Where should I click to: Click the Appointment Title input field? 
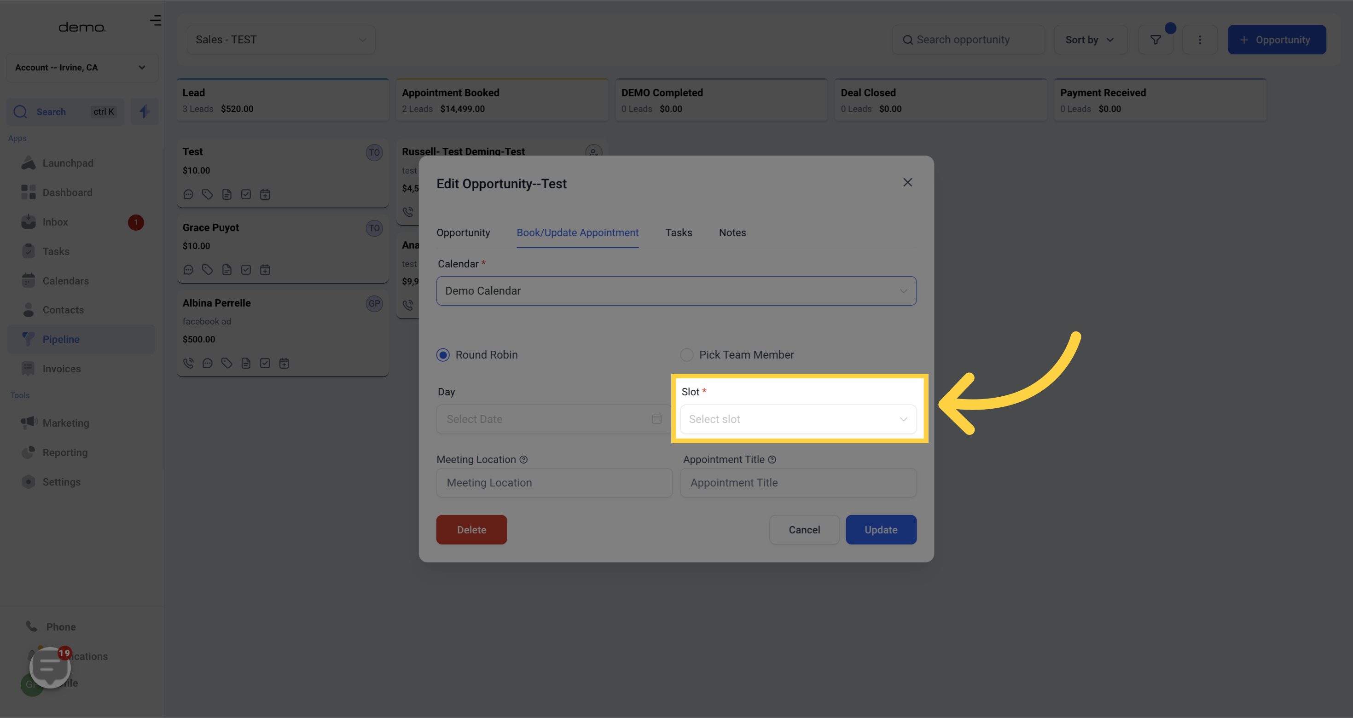click(x=797, y=483)
